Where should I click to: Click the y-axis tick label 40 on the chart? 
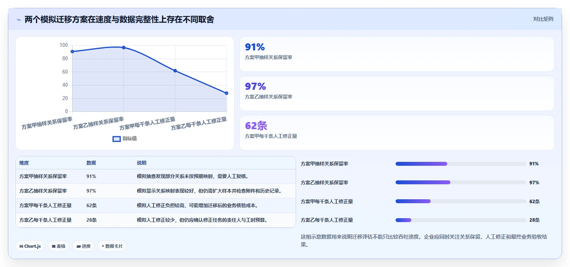click(x=65, y=85)
